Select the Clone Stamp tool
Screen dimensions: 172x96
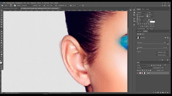(x=2, y=31)
